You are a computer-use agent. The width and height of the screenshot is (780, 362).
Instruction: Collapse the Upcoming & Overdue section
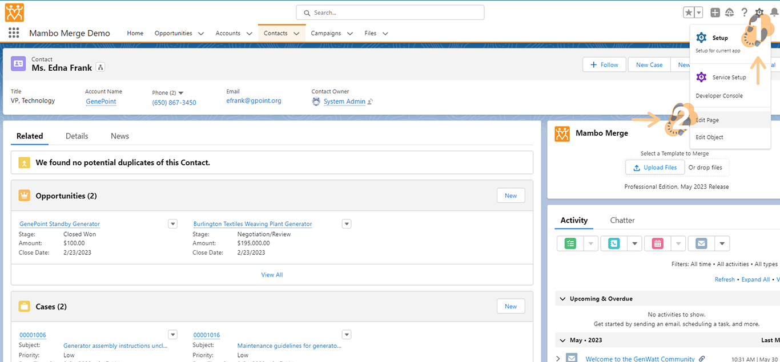point(562,299)
